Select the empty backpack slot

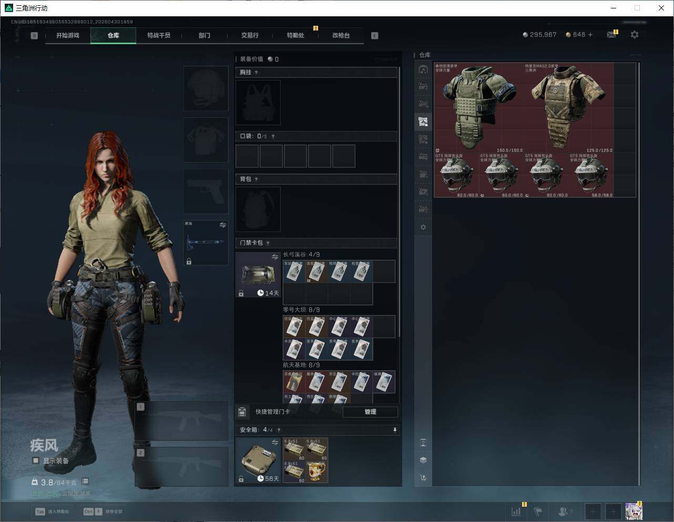pos(258,209)
